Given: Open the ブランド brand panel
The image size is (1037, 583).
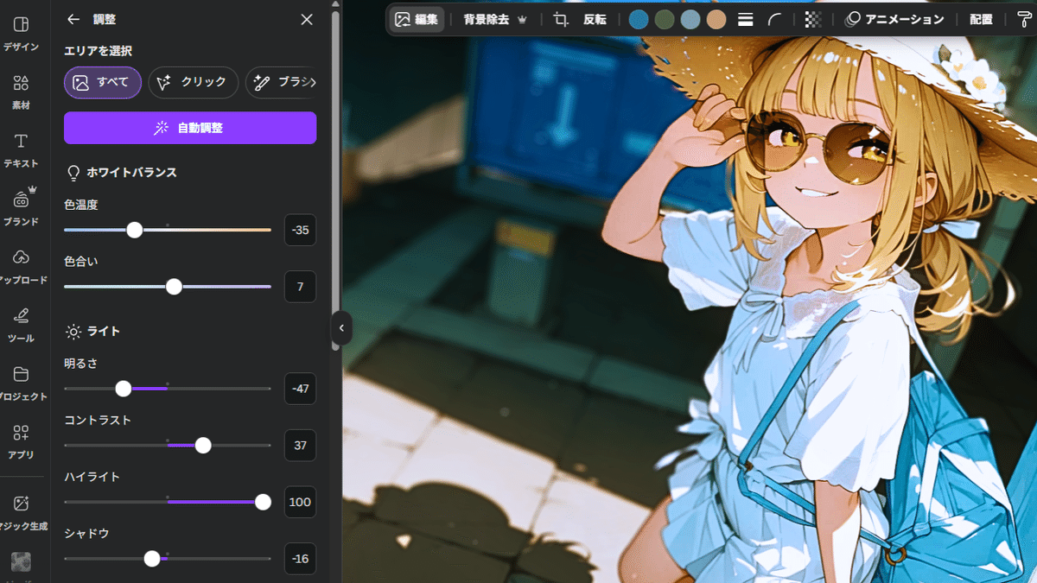Looking at the screenshot, I should (21, 207).
